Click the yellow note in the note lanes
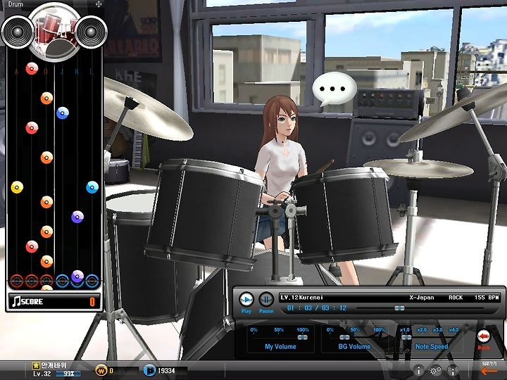507x380 pixels. click(17, 187)
